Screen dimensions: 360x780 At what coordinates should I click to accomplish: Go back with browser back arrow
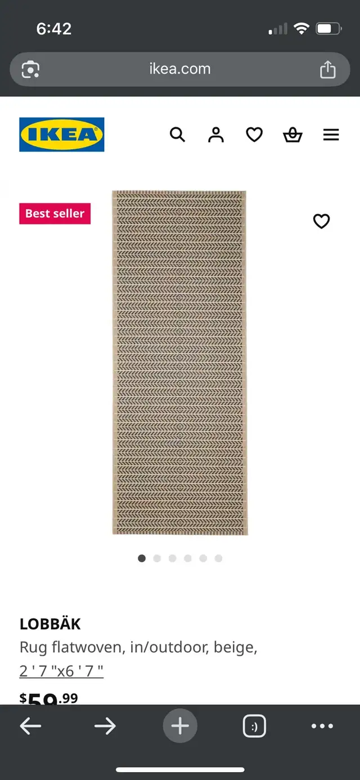(x=30, y=726)
